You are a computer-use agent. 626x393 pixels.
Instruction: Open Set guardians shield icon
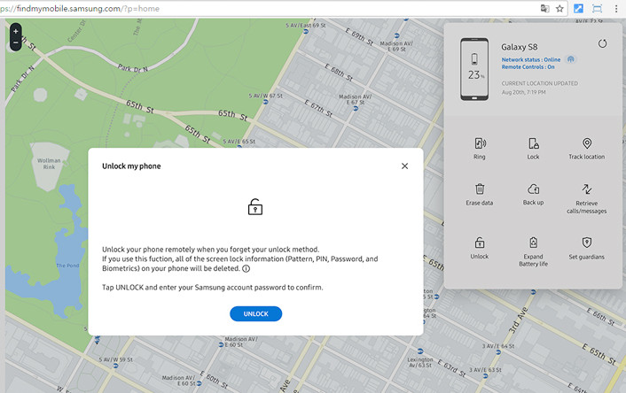point(586,243)
